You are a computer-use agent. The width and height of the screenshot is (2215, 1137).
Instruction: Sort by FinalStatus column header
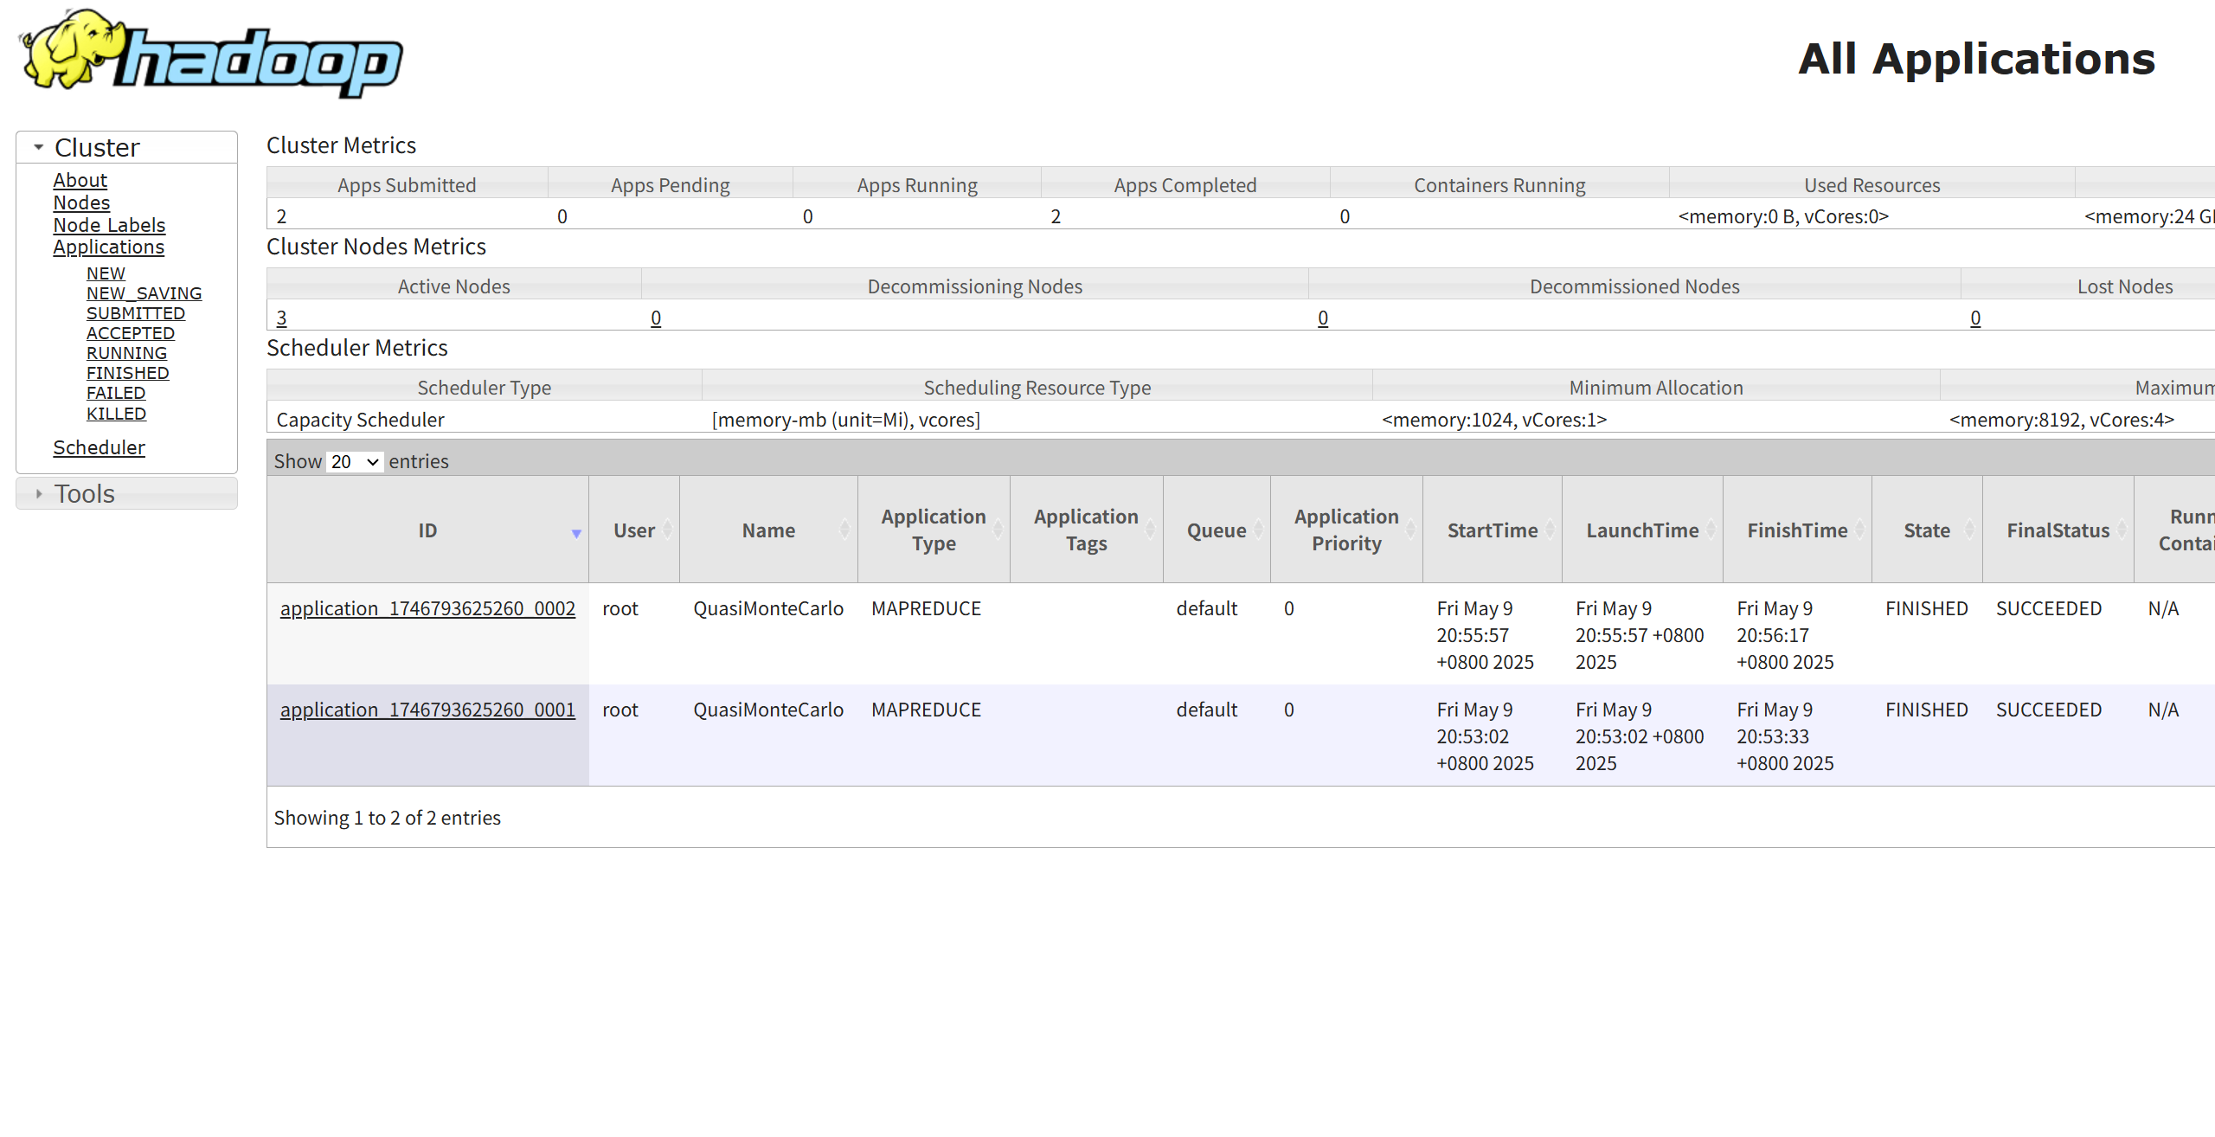[x=2058, y=530]
